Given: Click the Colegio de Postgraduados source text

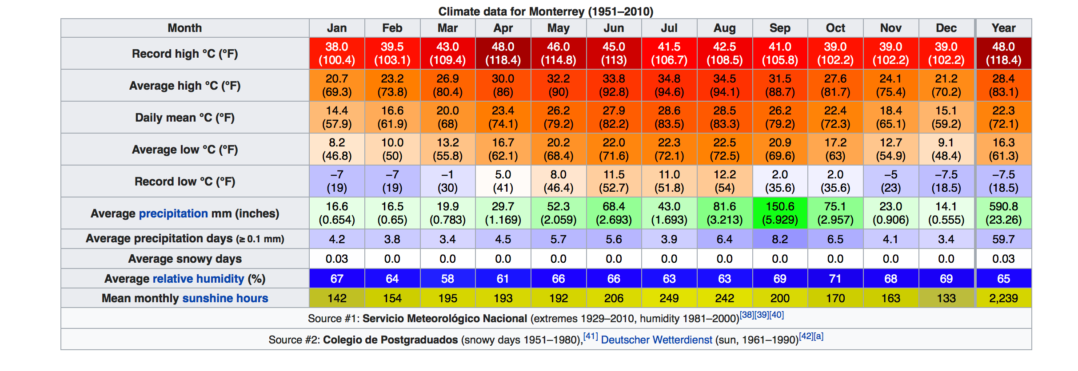Looking at the screenshot, I should point(390,340).
